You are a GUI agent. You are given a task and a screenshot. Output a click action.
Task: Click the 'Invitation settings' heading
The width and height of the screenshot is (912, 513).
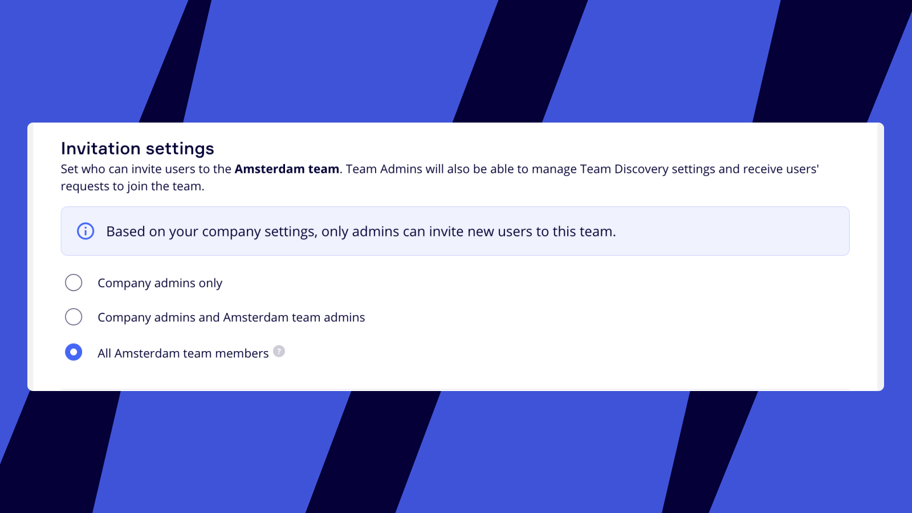[x=137, y=149]
